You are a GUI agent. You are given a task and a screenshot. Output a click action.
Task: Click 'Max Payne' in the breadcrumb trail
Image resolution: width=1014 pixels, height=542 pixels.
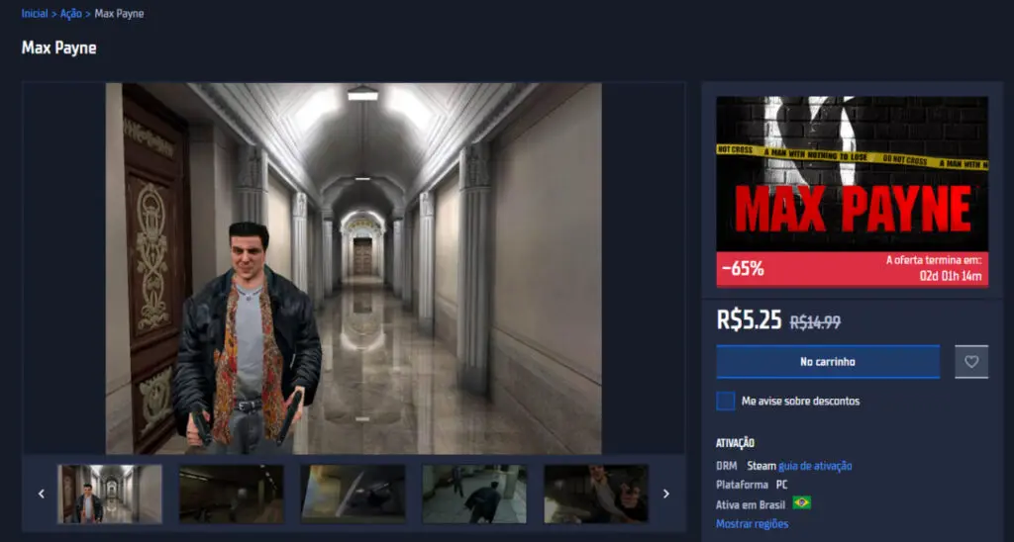119,14
